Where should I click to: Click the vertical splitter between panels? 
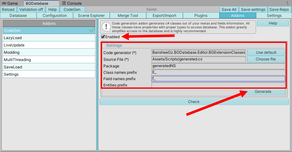[x=97, y=85]
